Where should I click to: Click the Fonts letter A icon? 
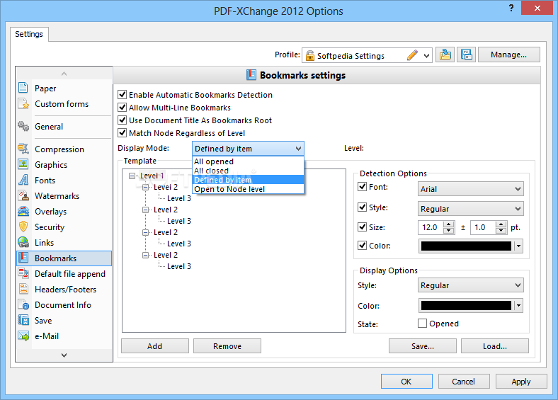point(23,180)
